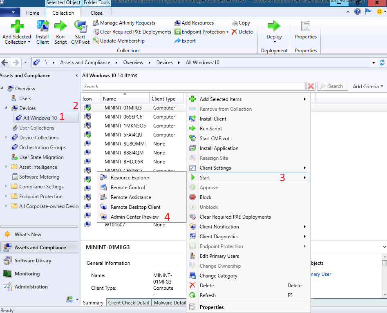Select device row MININT-06SEPC6
The width and height of the screenshot is (387, 313).
click(x=133, y=117)
